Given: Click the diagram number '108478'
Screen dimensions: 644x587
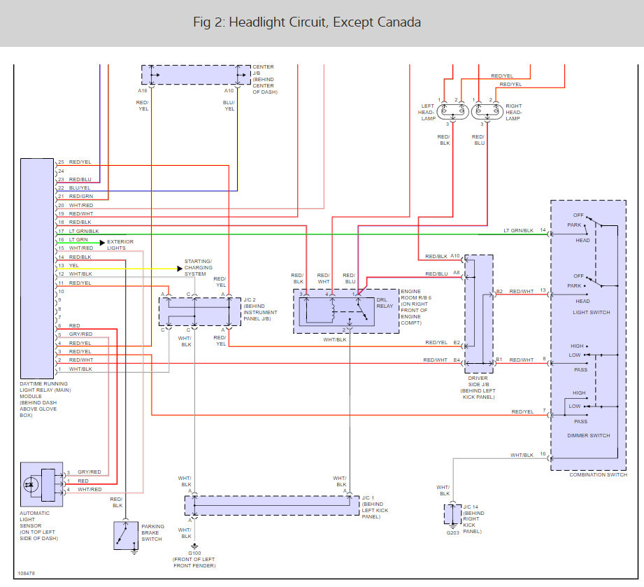Looking at the screenshot, I should [x=27, y=574].
